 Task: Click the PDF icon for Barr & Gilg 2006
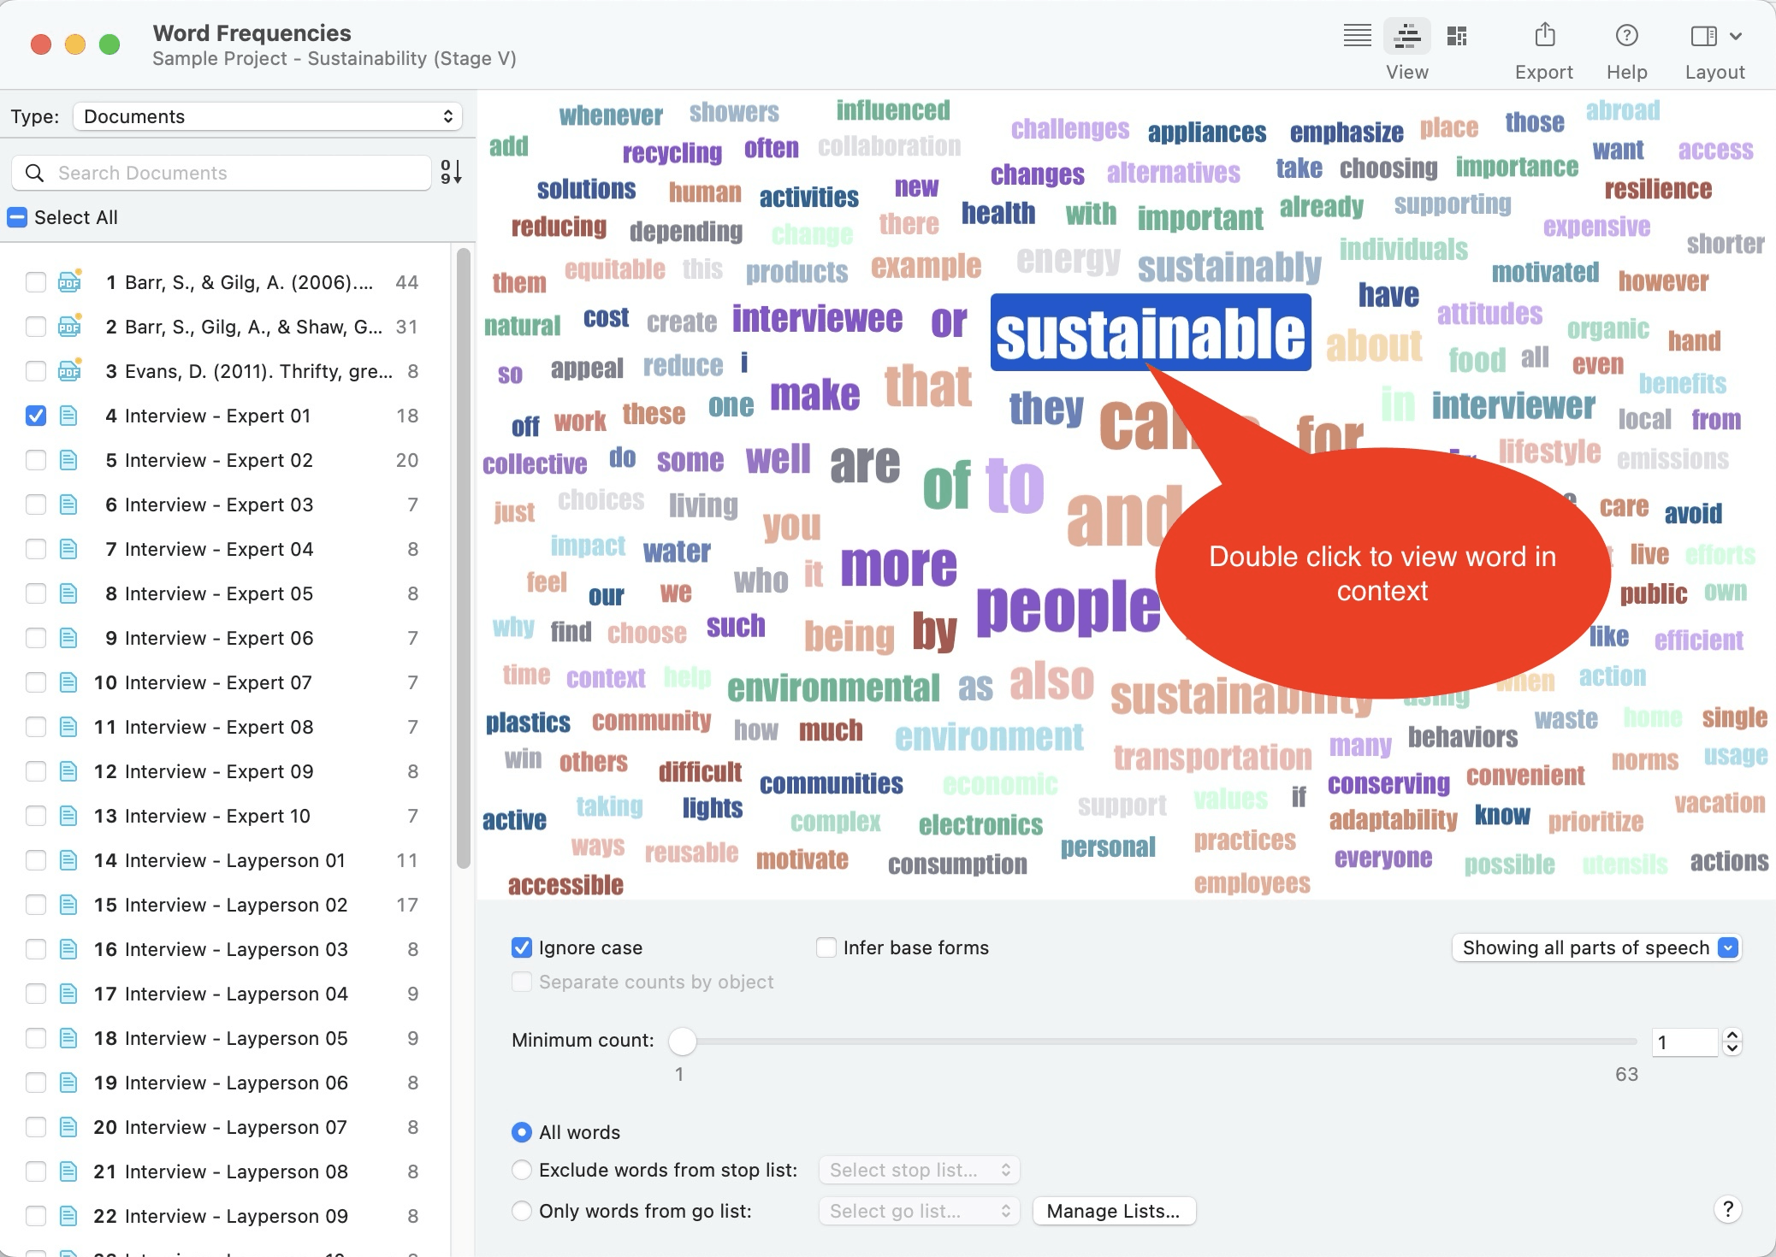69,281
